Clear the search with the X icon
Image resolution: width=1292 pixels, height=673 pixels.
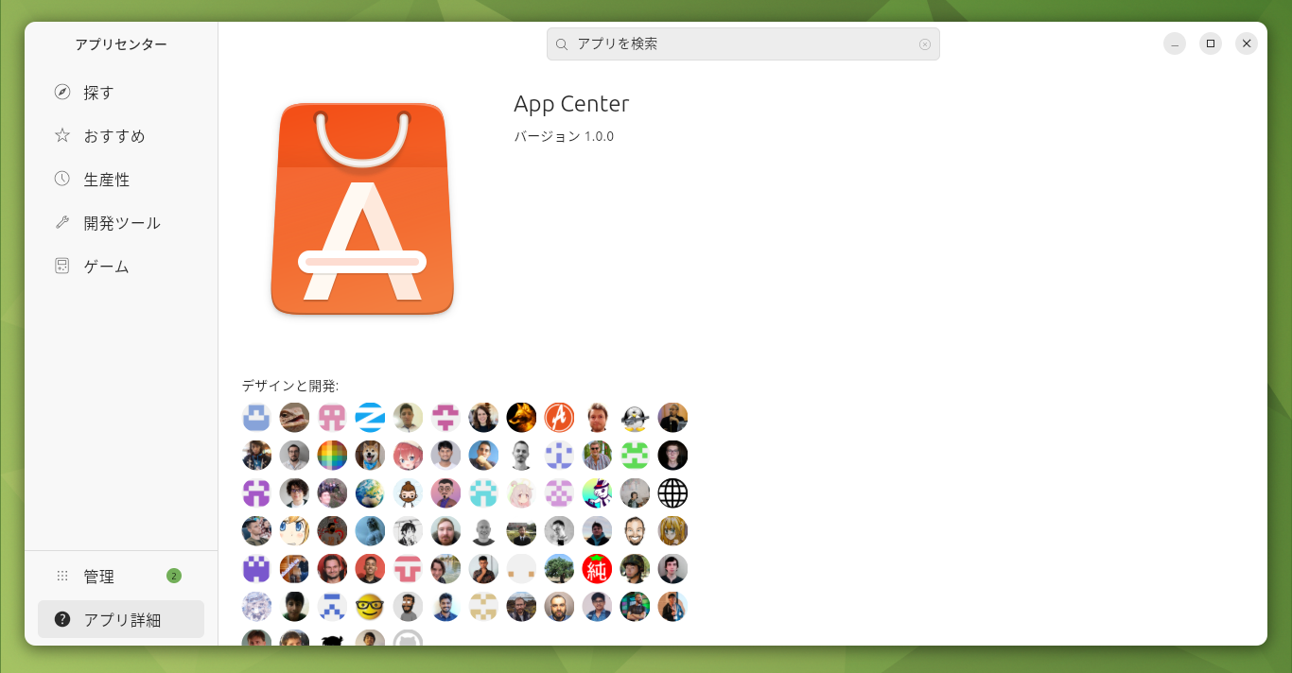click(x=924, y=43)
